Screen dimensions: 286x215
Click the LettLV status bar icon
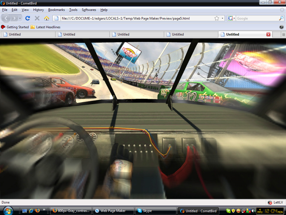click(270, 202)
